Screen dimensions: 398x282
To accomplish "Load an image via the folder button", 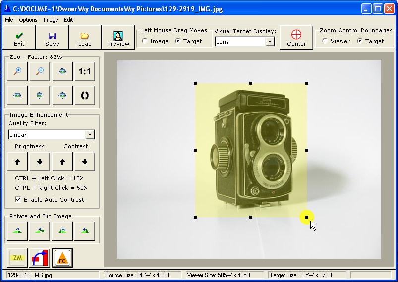I will [85, 37].
